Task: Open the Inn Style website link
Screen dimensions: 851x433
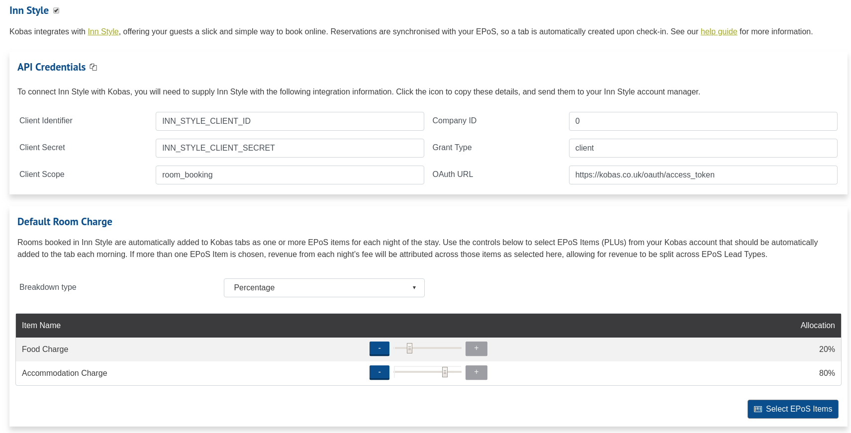Action: click(103, 32)
